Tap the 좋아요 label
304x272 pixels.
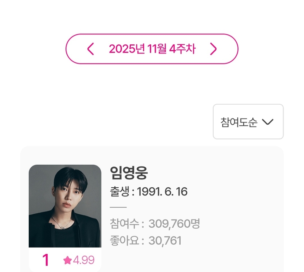point(124,240)
